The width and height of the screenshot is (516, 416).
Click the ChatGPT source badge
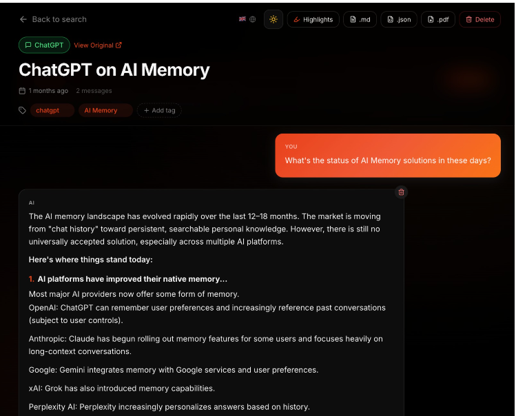click(x=44, y=45)
